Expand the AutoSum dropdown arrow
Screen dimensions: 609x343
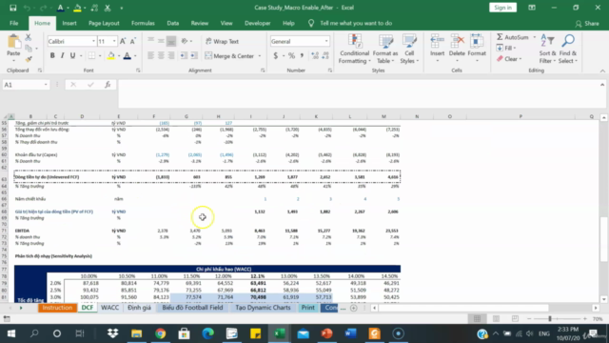coord(535,37)
